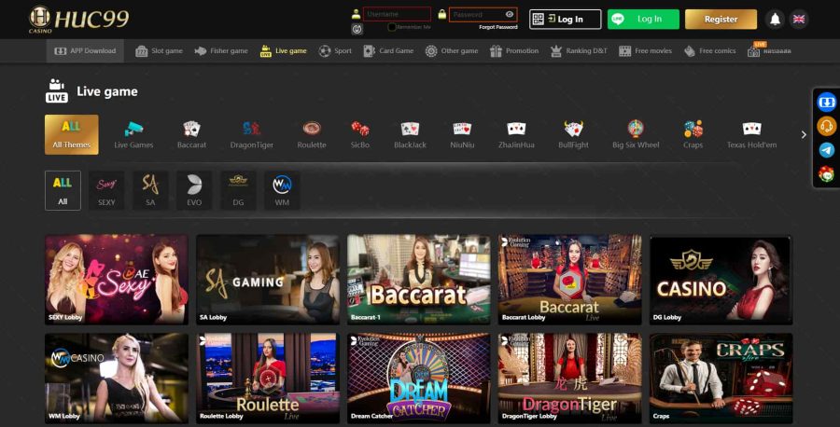
Task: Open SA Lobby game thumbnail
Action: pos(268,280)
